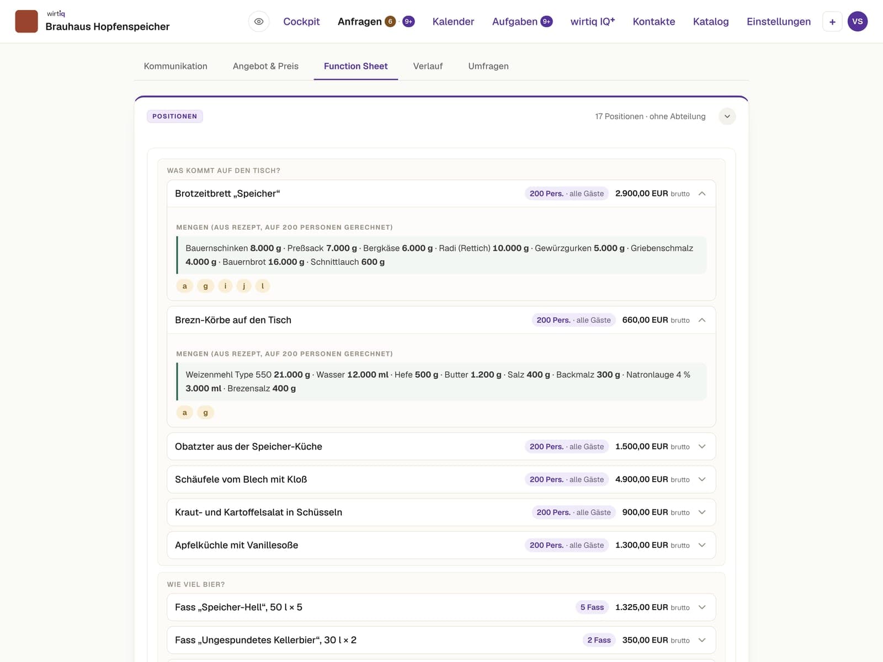The width and height of the screenshot is (883, 662).
Task: Expand Kraut- und Kartoffelsalat row chevron
Action: click(702, 512)
